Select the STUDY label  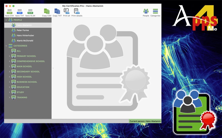[x=20, y=92]
